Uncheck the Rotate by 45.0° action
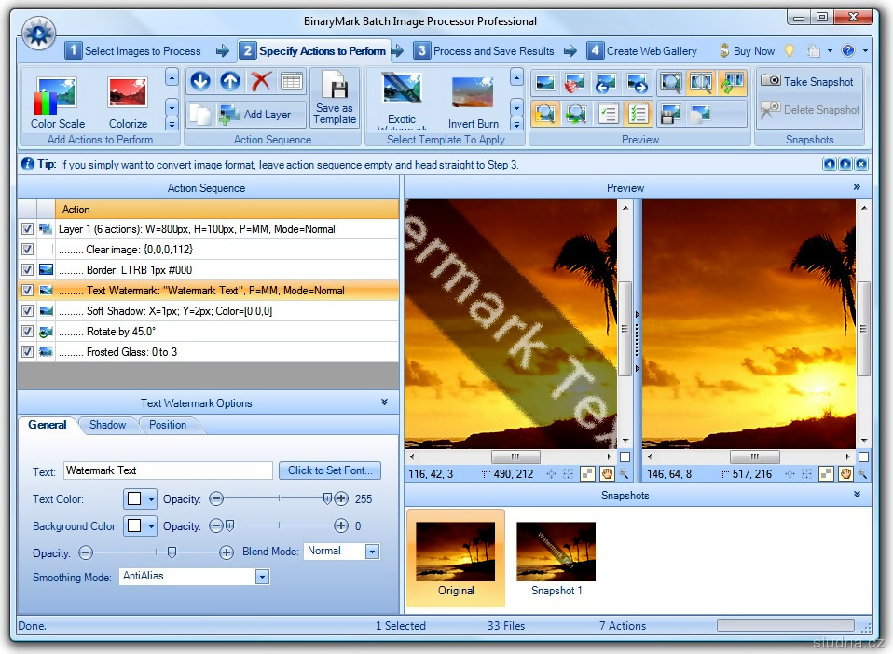The width and height of the screenshot is (893, 654). point(27,332)
